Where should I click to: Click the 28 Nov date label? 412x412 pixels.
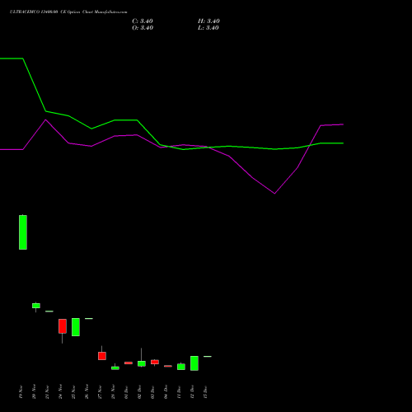click(113, 391)
